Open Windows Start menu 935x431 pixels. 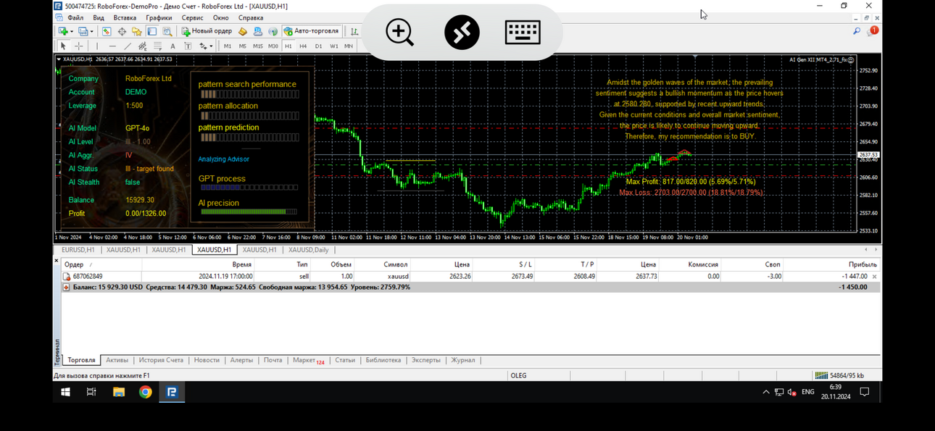pyautogui.click(x=65, y=392)
